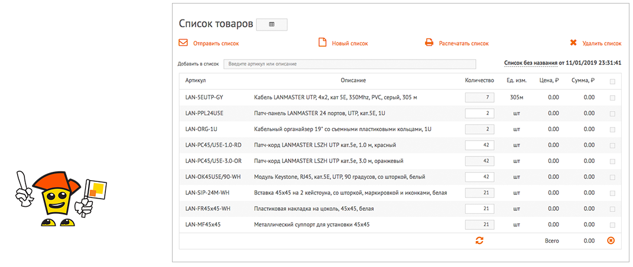
Task: Click 'Список без названия' to rename list
Action: click(530, 62)
